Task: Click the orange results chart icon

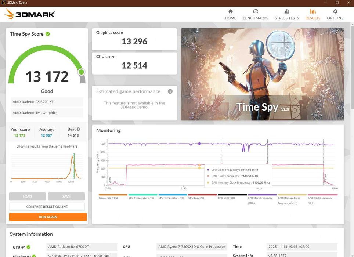Action: coord(313,11)
